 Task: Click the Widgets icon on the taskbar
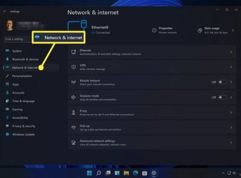pyautogui.click(x=117, y=173)
